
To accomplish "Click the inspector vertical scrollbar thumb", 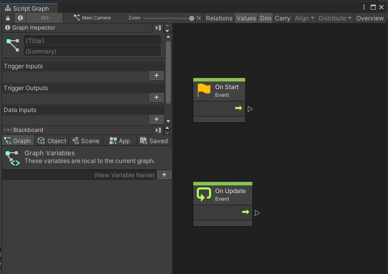I will click(x=168, y=72).
